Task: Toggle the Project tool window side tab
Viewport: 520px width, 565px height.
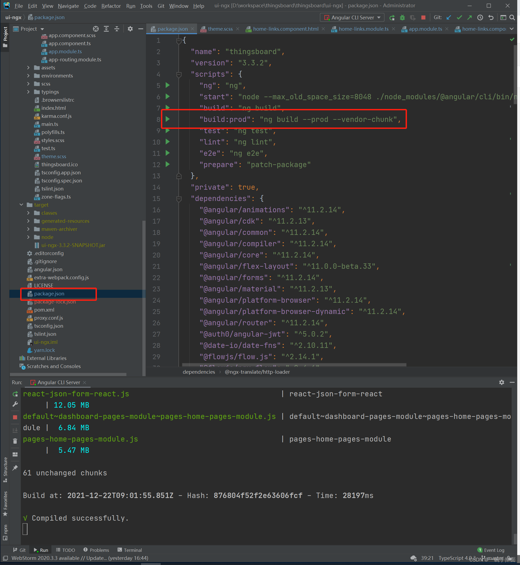Action: [x=5, y=37]
